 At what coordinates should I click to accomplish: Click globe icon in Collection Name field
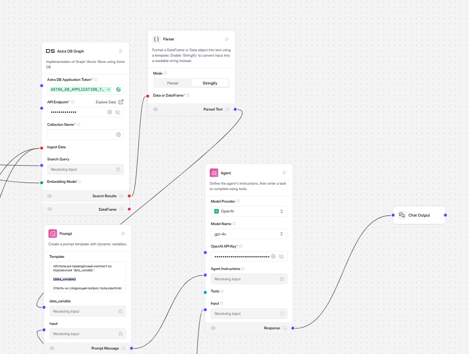(118, 135)
